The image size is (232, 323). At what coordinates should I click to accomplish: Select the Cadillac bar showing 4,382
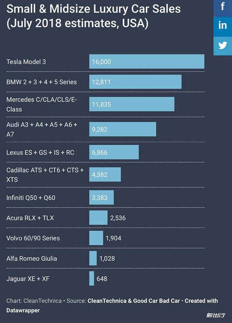point(105,175)
